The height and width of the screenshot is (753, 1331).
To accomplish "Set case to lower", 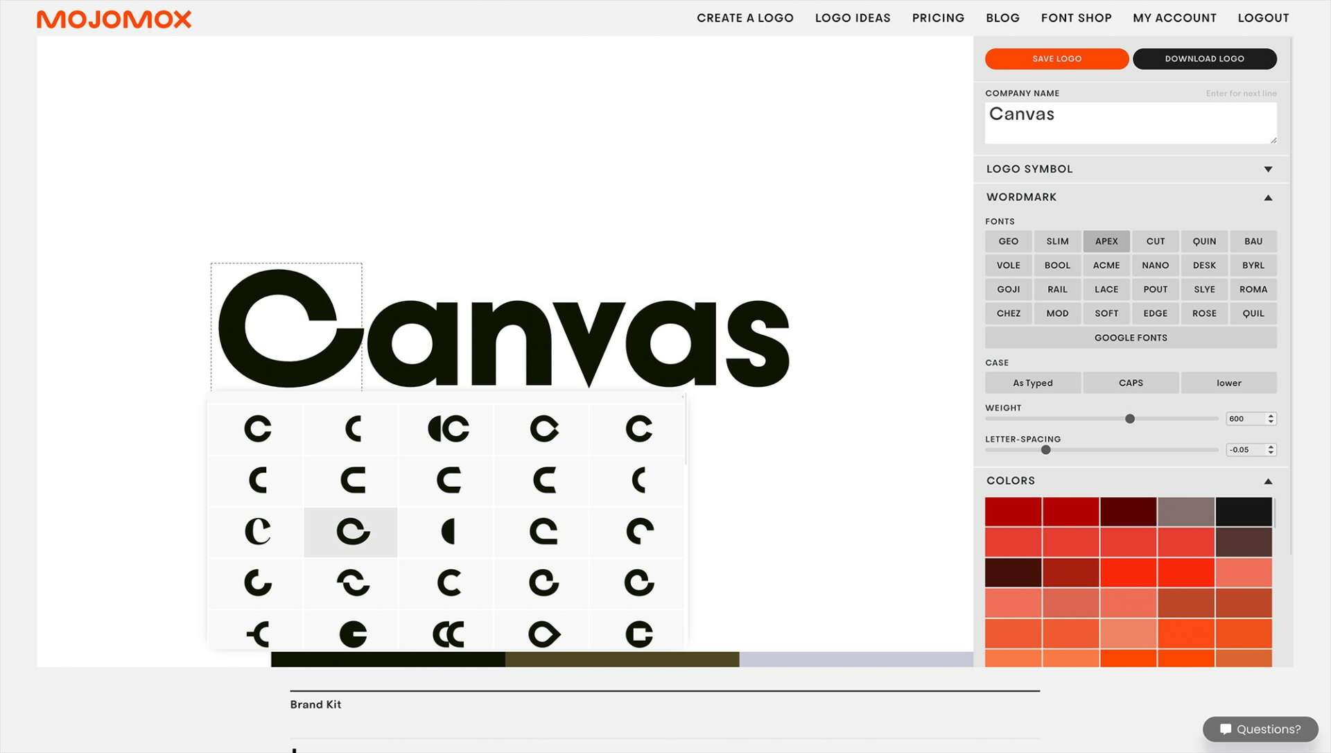I will pos(1228,383).
